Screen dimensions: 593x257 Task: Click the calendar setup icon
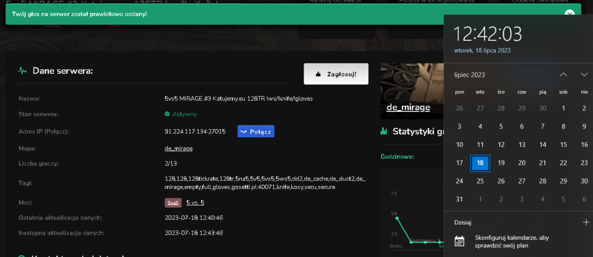[459, 241]
